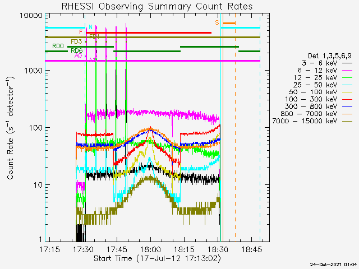This screenshot has width=359, height=269.
Task: Click the 'Det 1,3,5,6,9' legend header
Action: pos(330,56)
